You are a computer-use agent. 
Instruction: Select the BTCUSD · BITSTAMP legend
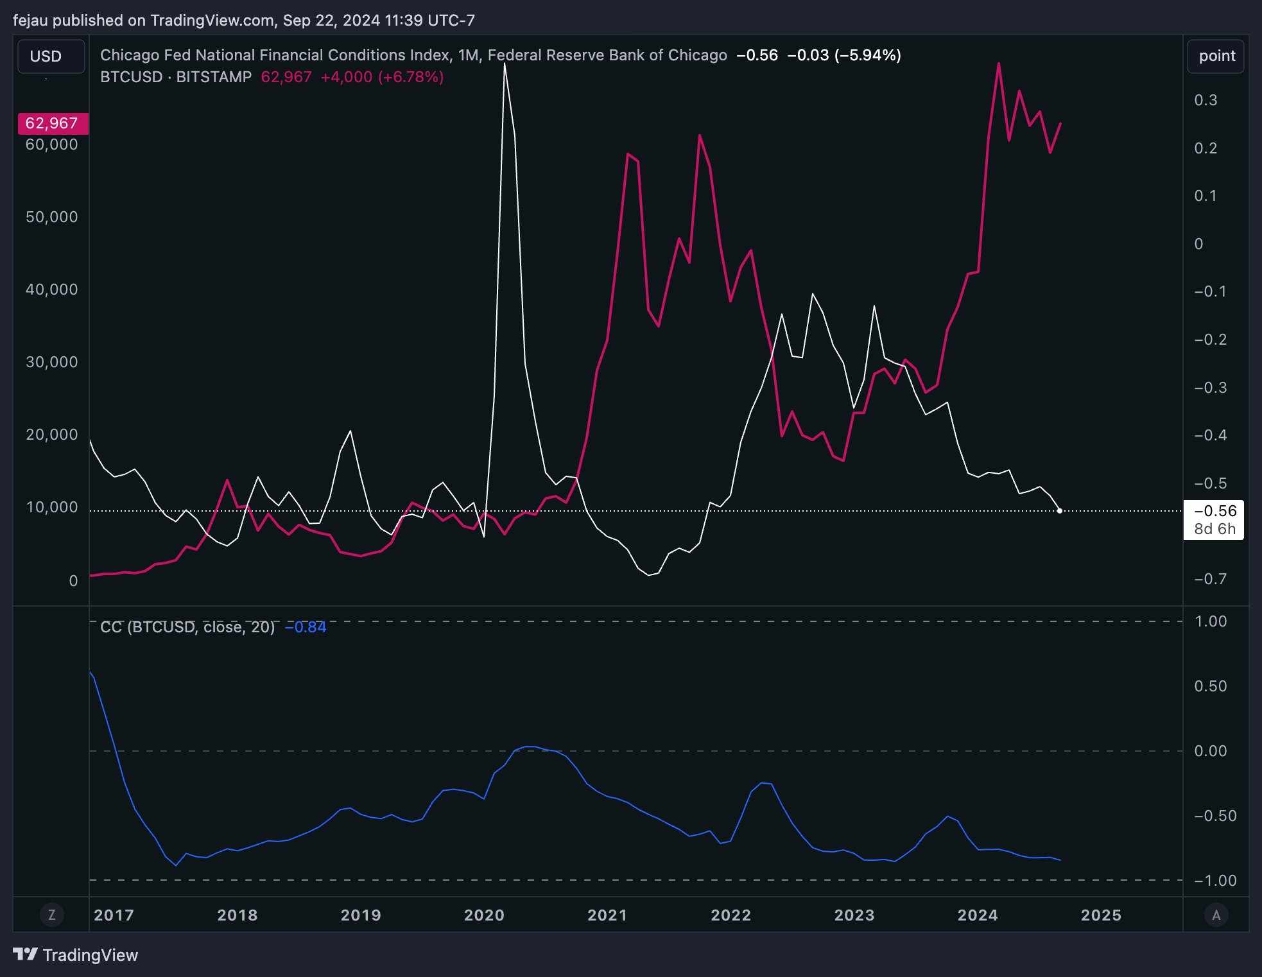(x=176, y=77)
